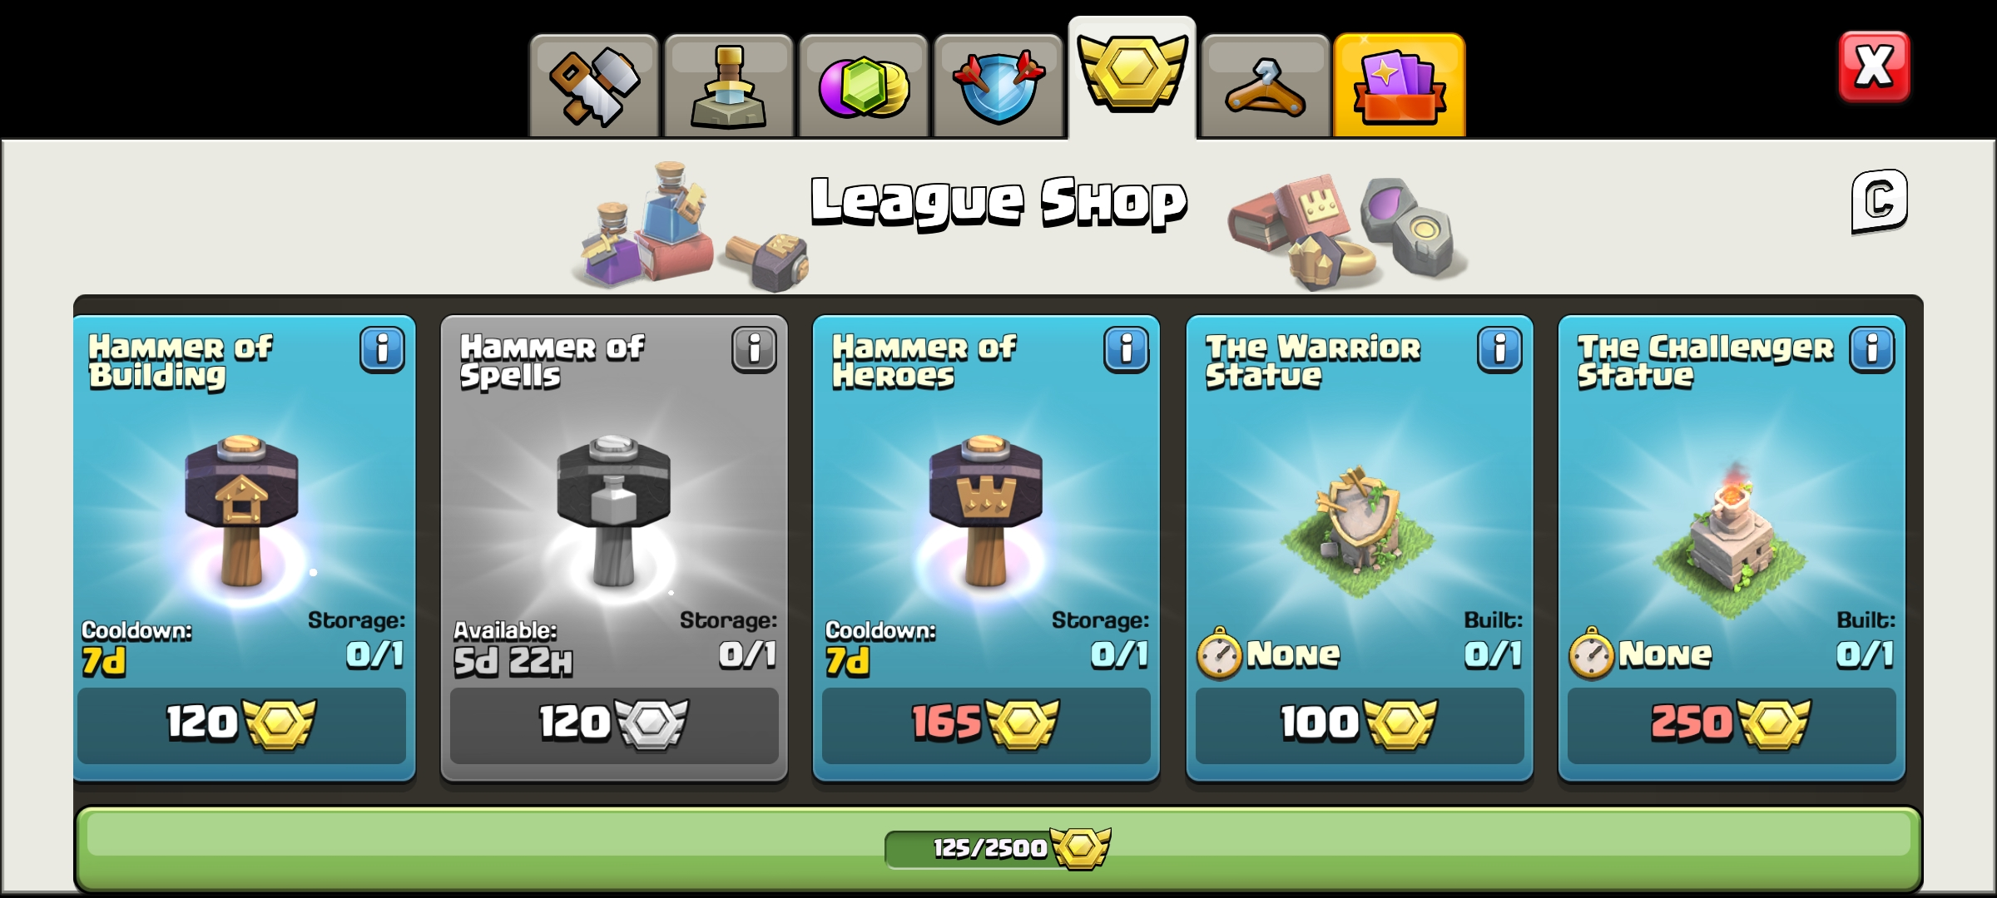Buy Hammer of Building for 120 medals
This screenshot has width=1997, height=898.
tap(242, 724)
